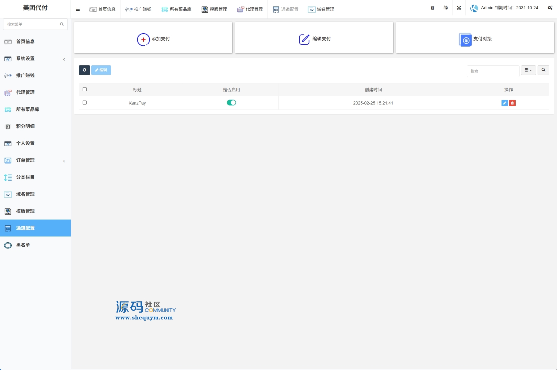Toggle the KaazPay enabled switch

(x=231, y=103)
